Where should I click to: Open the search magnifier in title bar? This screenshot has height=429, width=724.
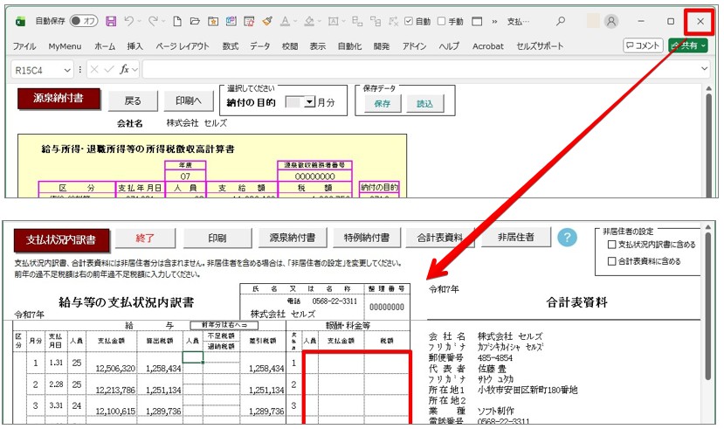[x=561, y=21]
